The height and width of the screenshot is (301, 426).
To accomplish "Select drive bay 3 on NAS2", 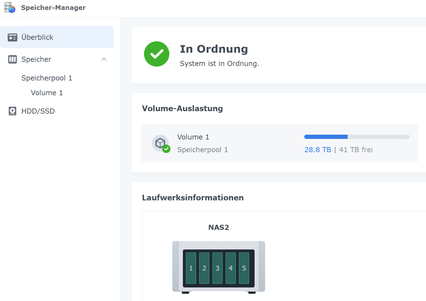I will pos(218,268).
